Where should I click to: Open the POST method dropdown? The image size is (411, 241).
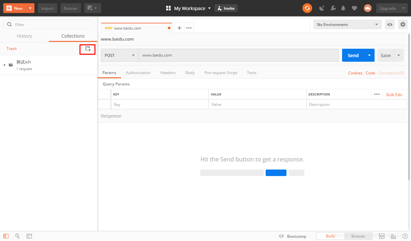coord(120,55)
